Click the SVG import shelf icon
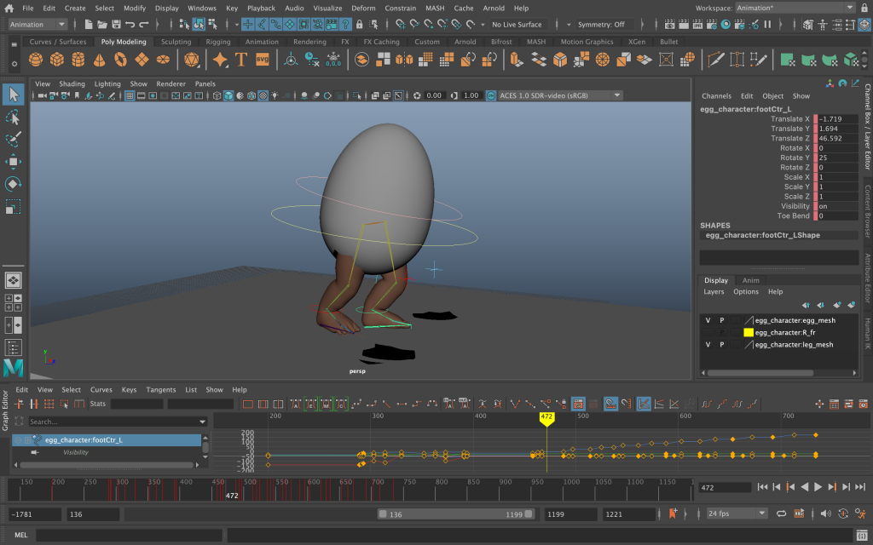The height and width of the screenshot is (545, 873). pyautogui.click(x=263, y=60)
